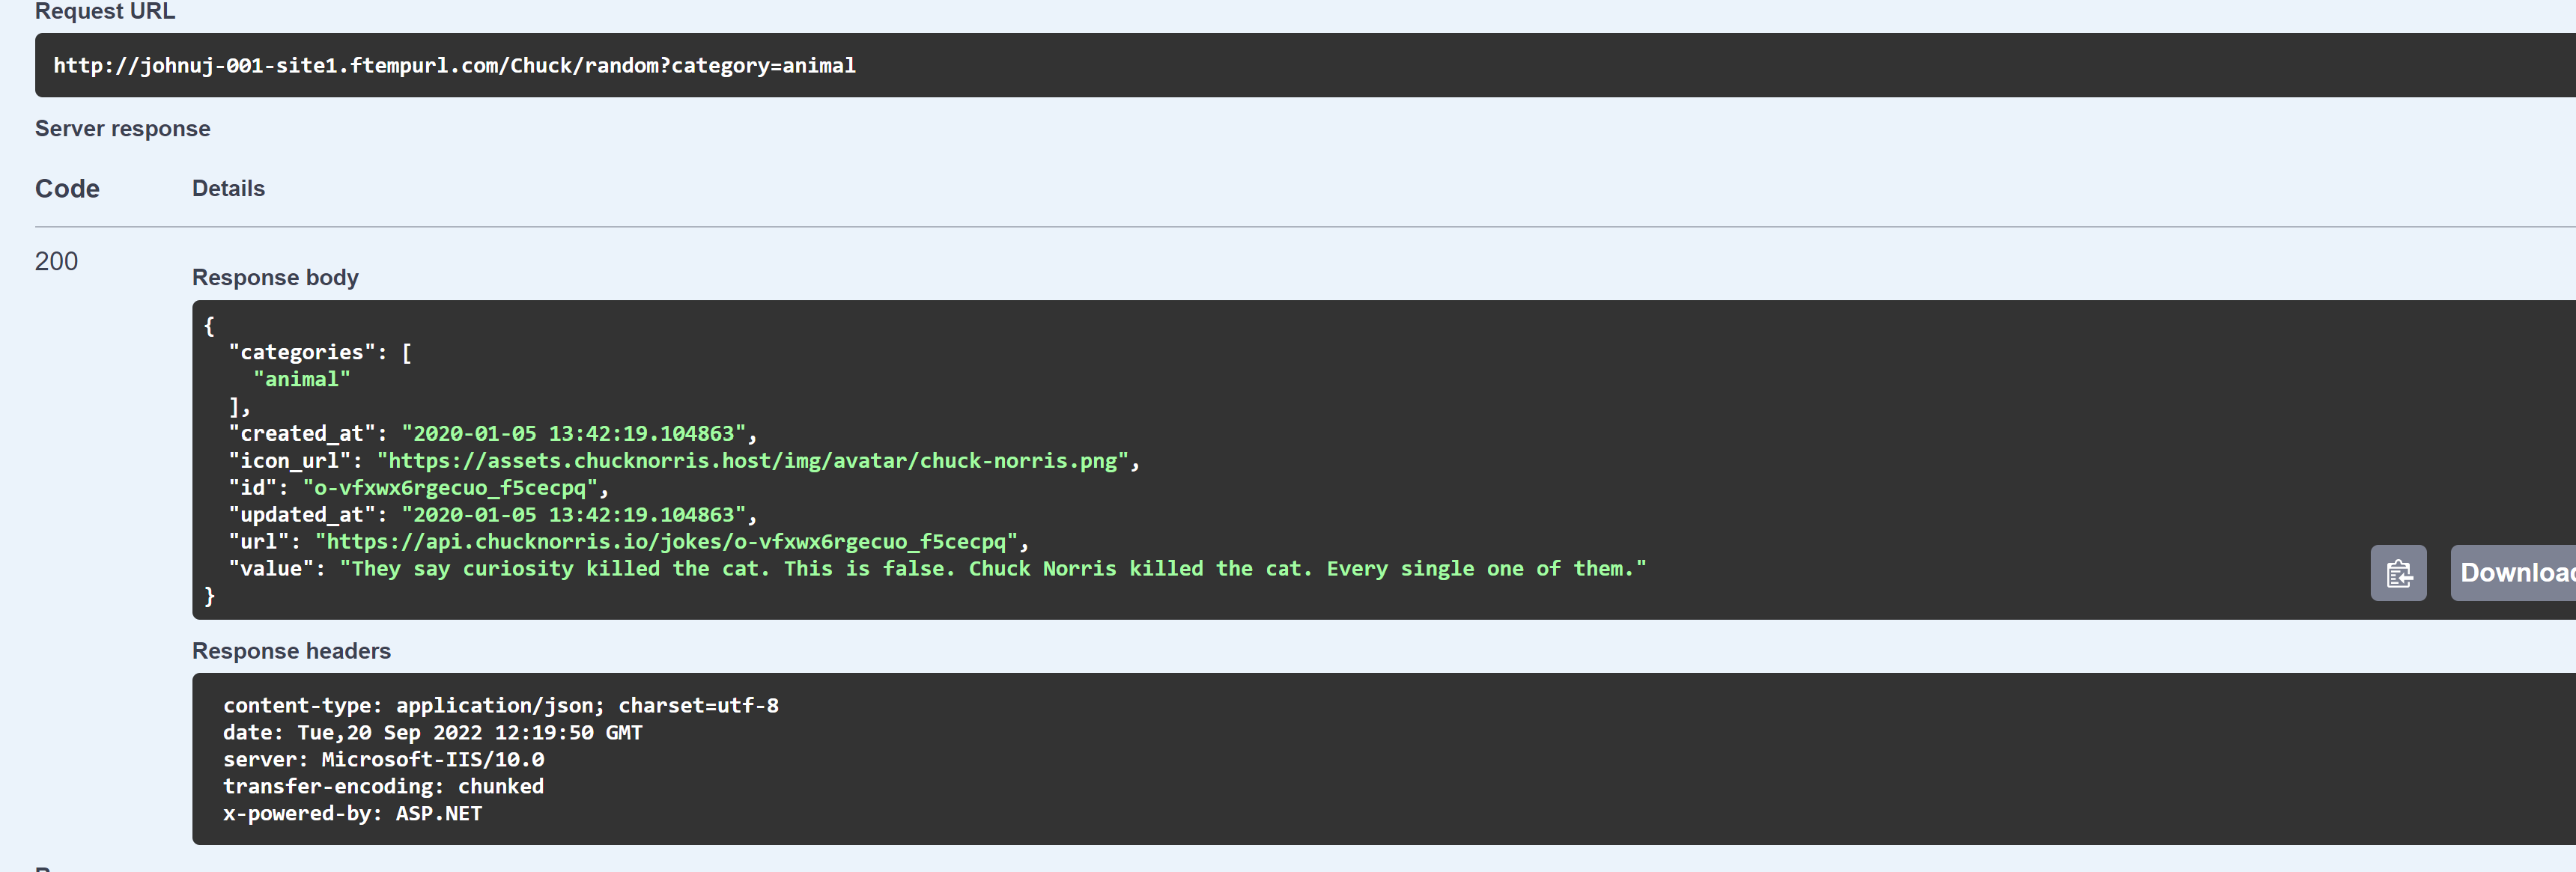Click the updated_at timestamp value
2576x872 pixels.
(x=573, y=515)
